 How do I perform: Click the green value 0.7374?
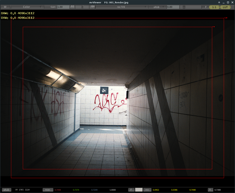tap(76, 190)
